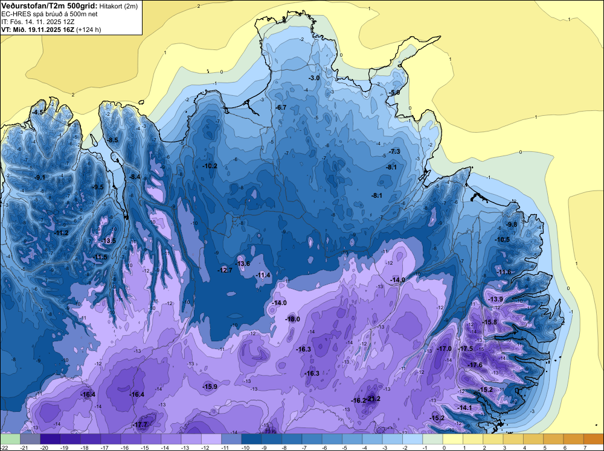The width and height of the screenshot is (604, 451).
Task: Click the -3.0 temperature label
Action: [x=314, y=78]
